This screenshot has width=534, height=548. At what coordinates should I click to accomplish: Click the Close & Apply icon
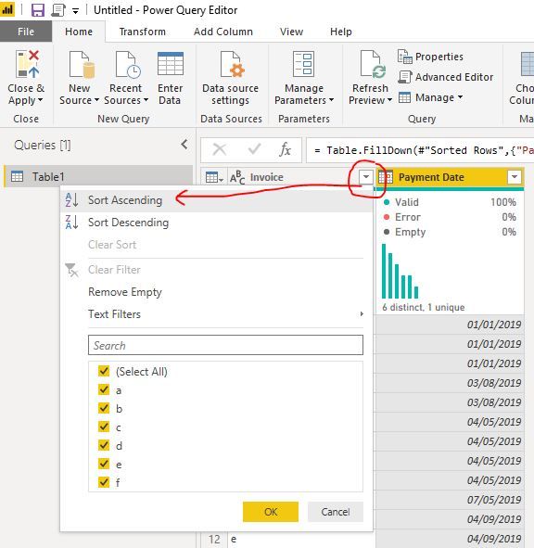pyautogui.click(x=27, y=64)
